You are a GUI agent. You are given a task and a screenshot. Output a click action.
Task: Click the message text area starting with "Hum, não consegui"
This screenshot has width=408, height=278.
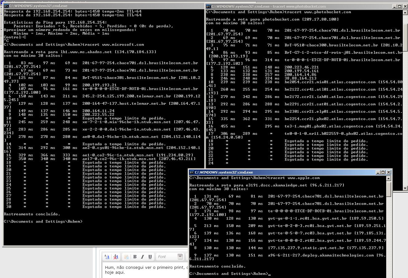point(146,270)
